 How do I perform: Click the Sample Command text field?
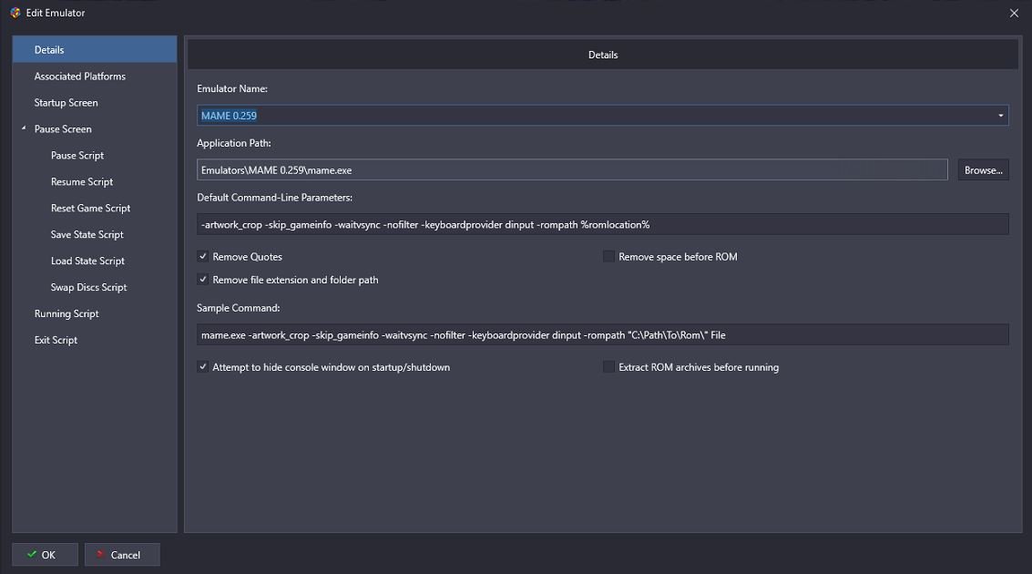point(602,335)
